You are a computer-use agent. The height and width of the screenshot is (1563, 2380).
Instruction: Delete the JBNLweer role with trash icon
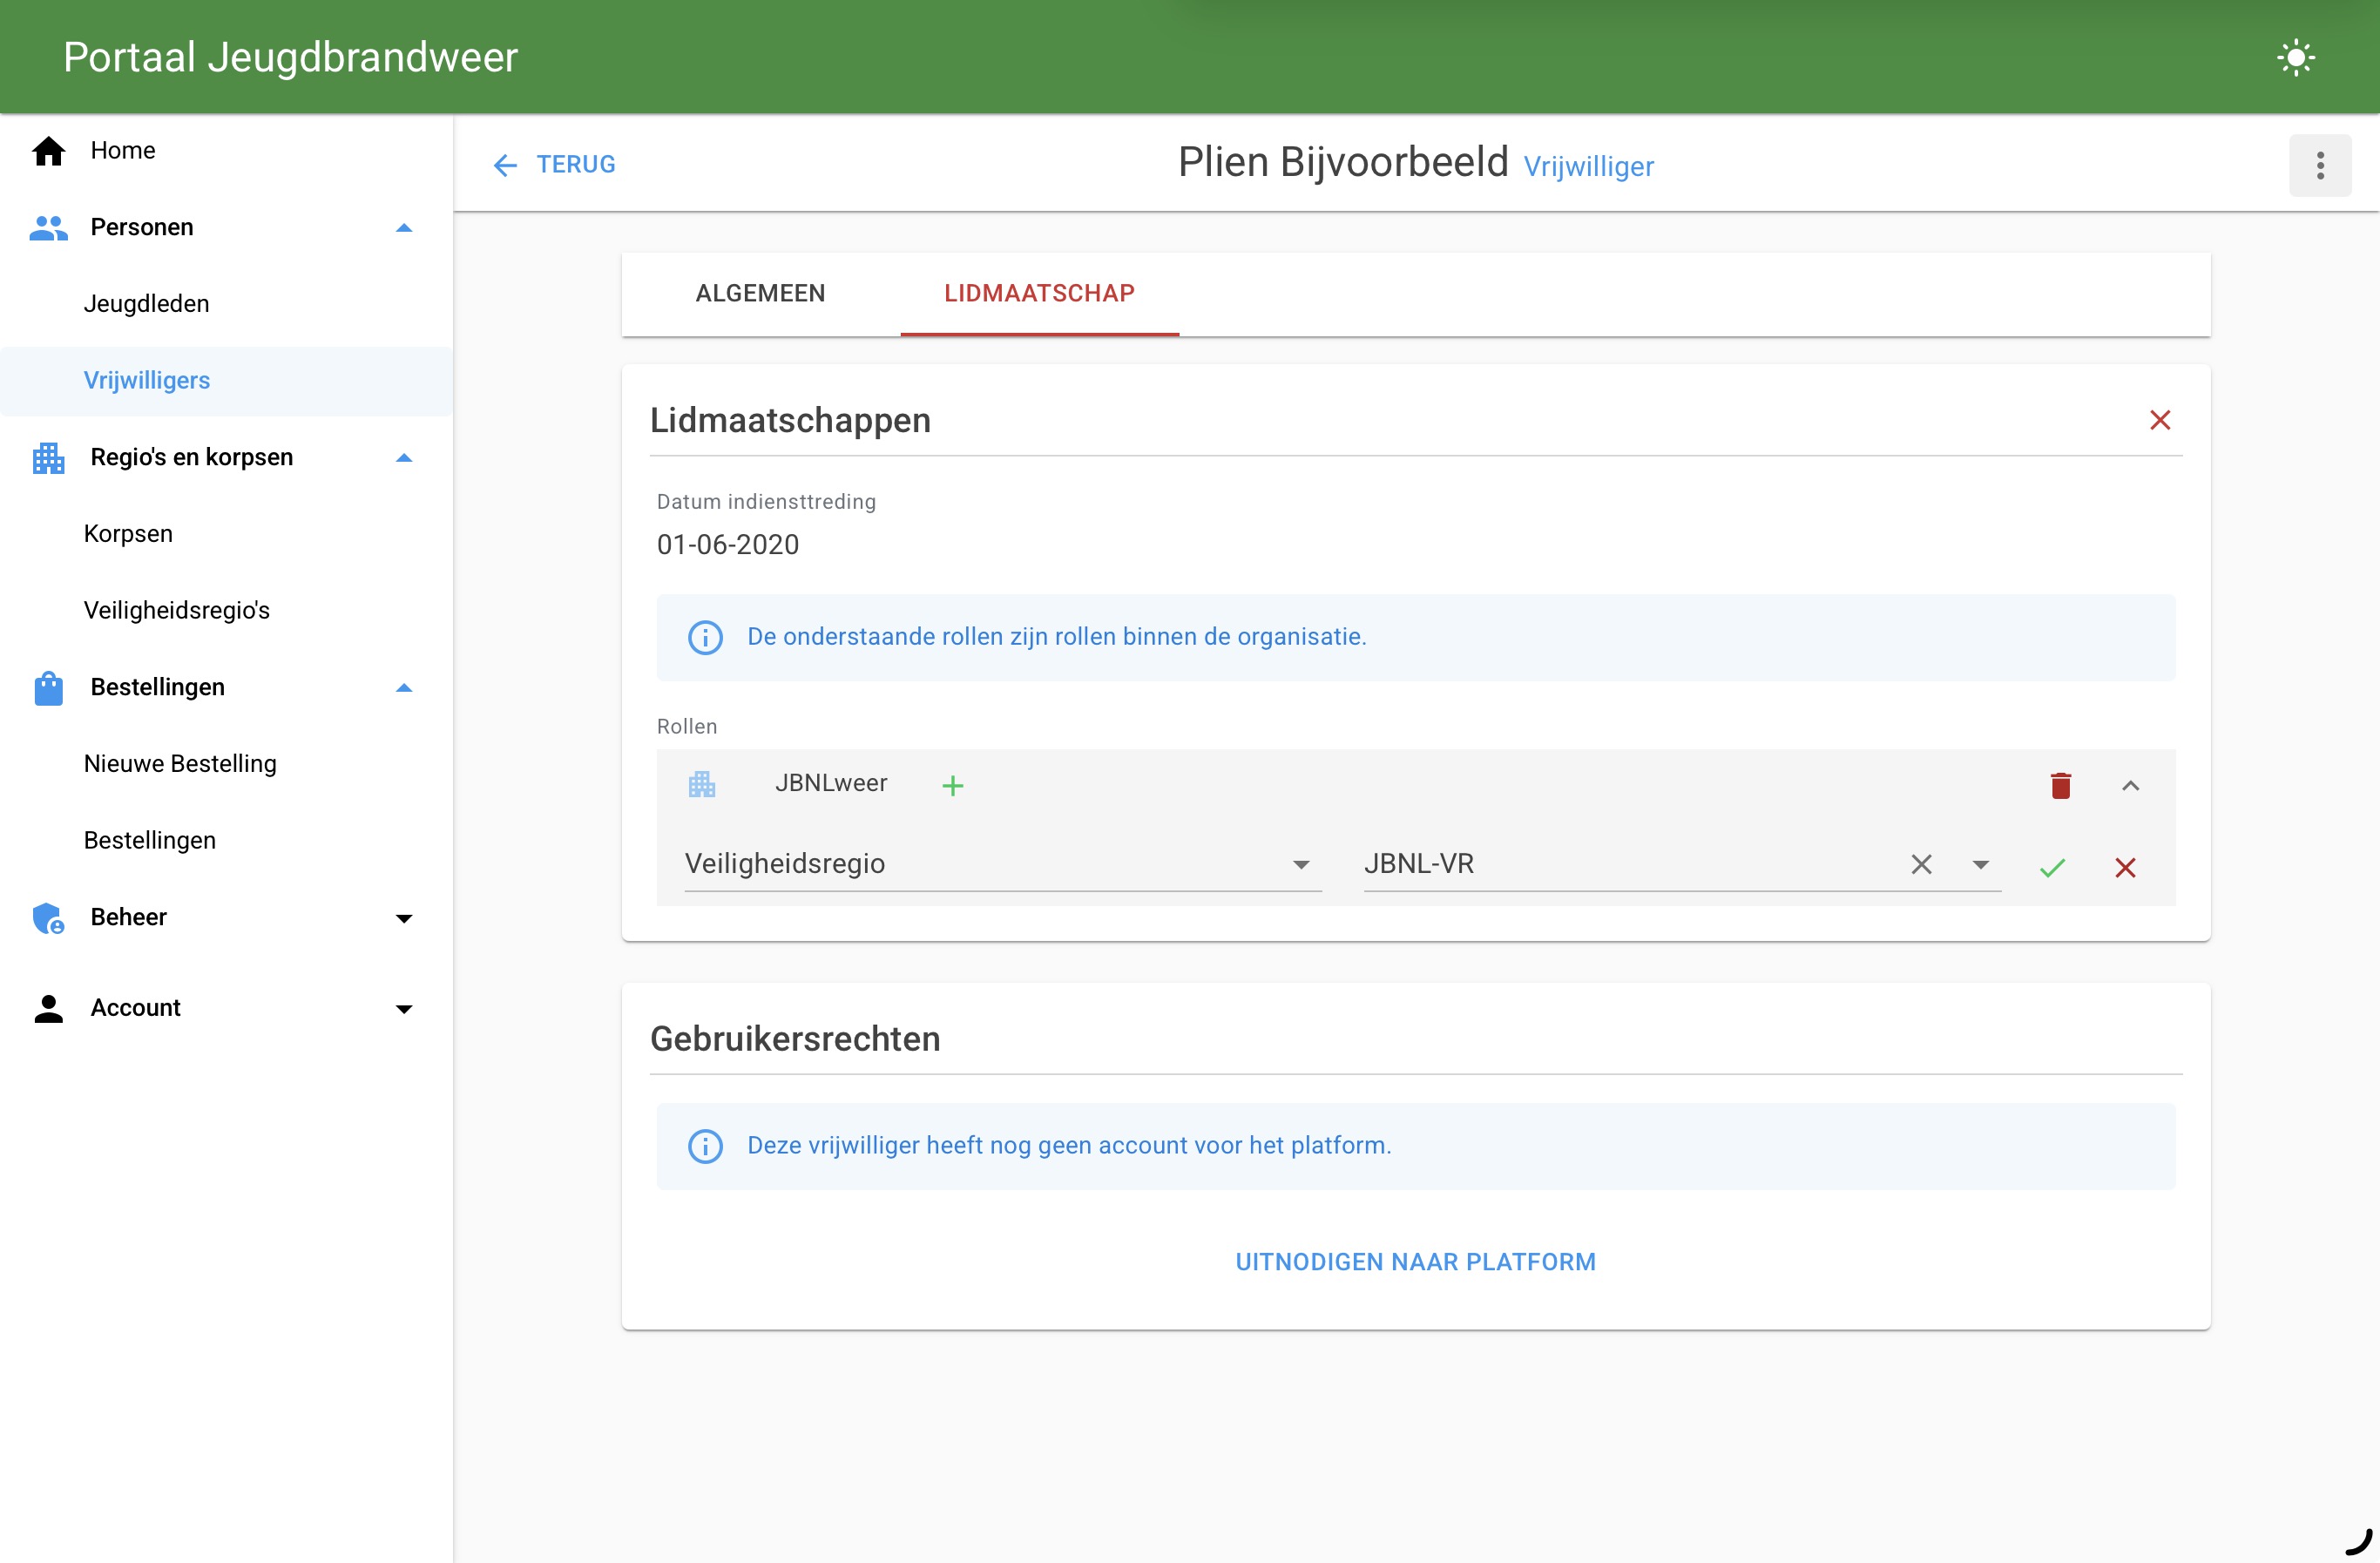pos(2060,786)
